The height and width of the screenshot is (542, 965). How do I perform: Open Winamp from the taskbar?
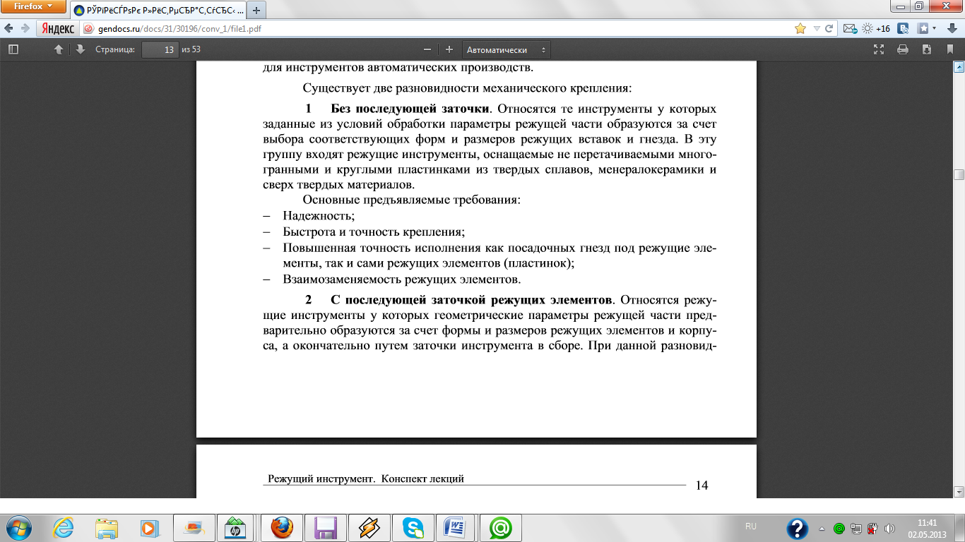[x=369, y=527]
